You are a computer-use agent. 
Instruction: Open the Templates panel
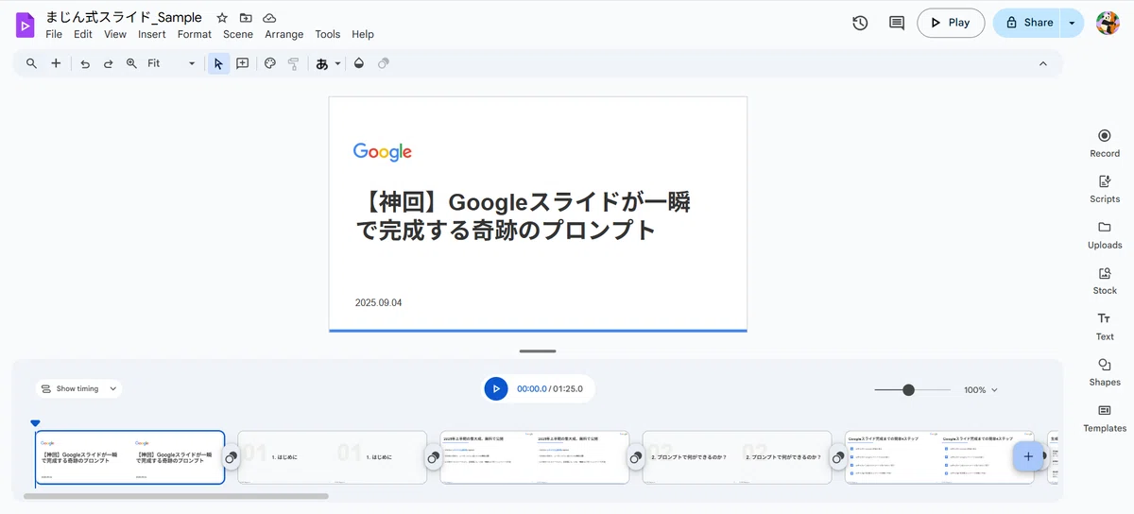(x=1105, y=418)
